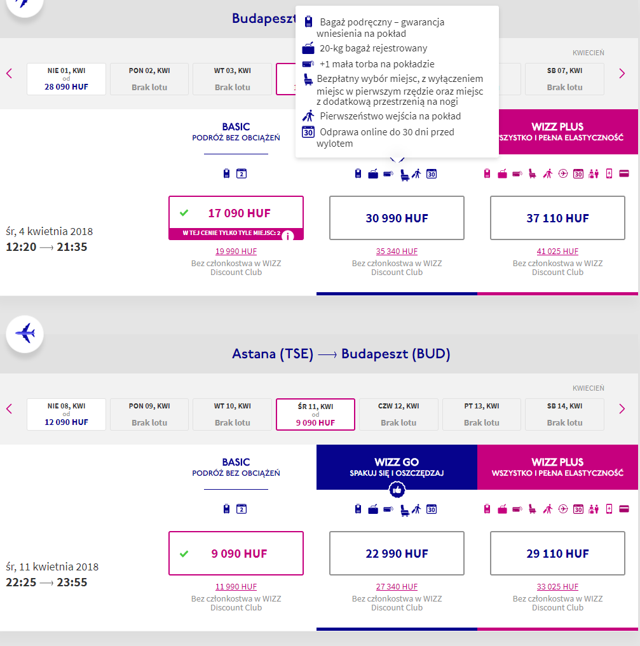Click Basic hand baggage icon for 4 kwietnia flight
Viewport: 640px width, 646px height.
pyautogui.click(x=226, y=173)
